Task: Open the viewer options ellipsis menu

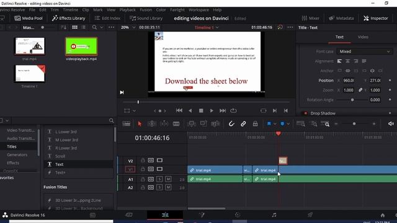Action: tap(290, 27)
